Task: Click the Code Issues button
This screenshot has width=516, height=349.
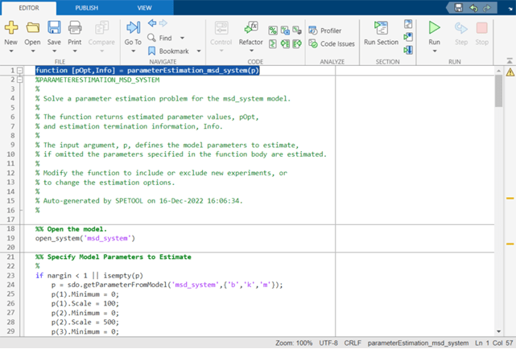Action: pyautogui.click(x=332, y=43)
